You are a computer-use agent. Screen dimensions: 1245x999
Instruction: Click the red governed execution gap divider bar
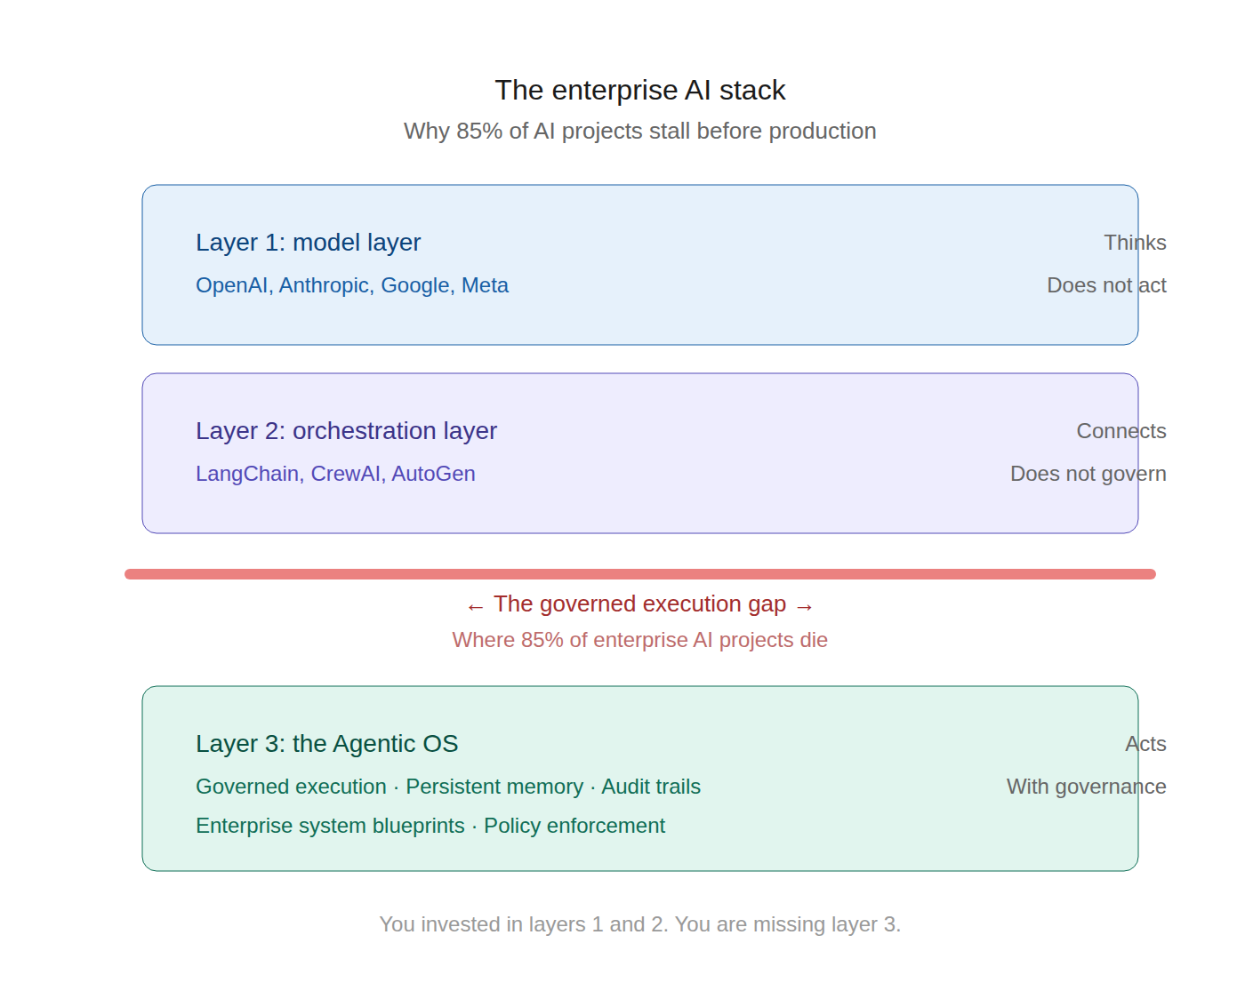[x=639, y=573]
